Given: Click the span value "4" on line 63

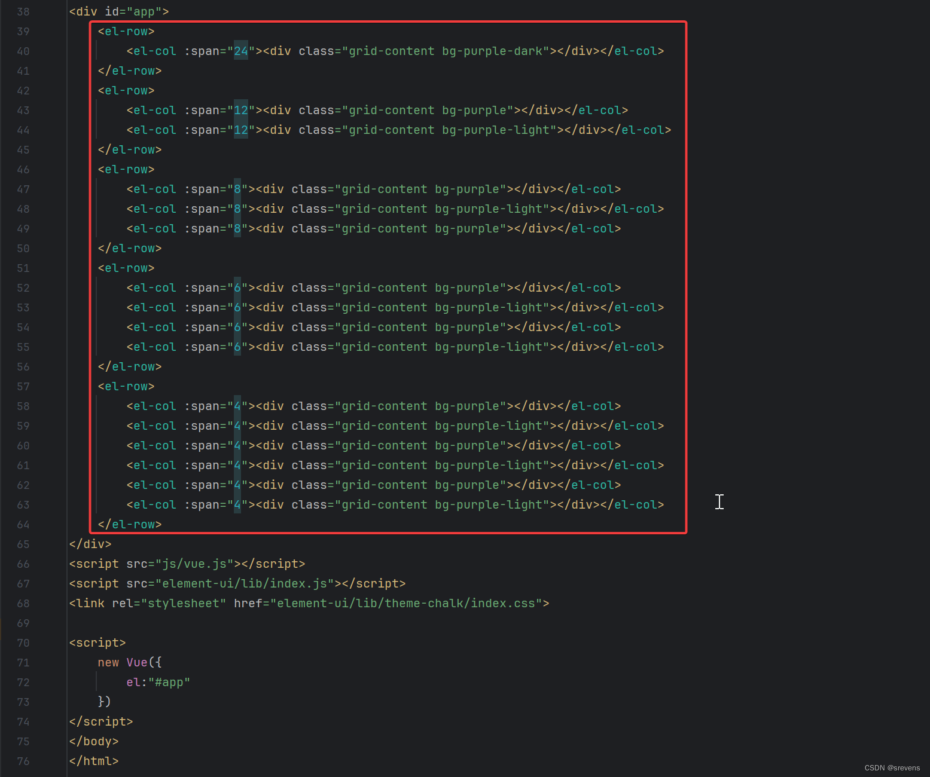Looking at the screenshot, I should coord(237,504).
